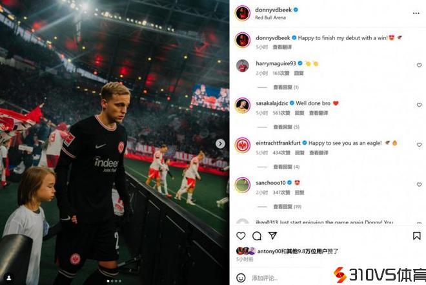Viewport: 426px width, 285px height.
Task: Open the three-dot more options menu
Action: click(x=416, y=13)
